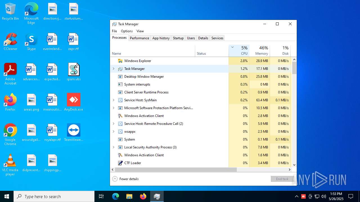The image size is (360, 202).
Task: Sort processes by Memory column
Action: coord(260,50)
